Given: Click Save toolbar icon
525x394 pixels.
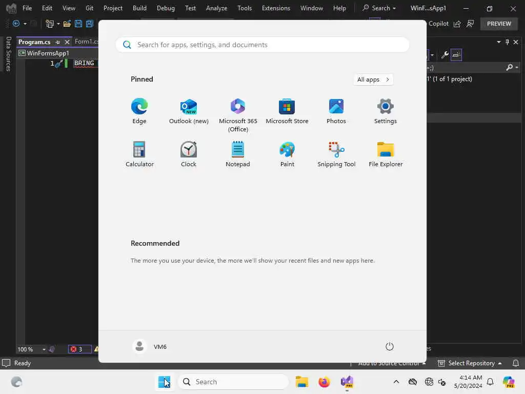Looking at the screenshot, I should pyautogui.click(x=78, y=24).
